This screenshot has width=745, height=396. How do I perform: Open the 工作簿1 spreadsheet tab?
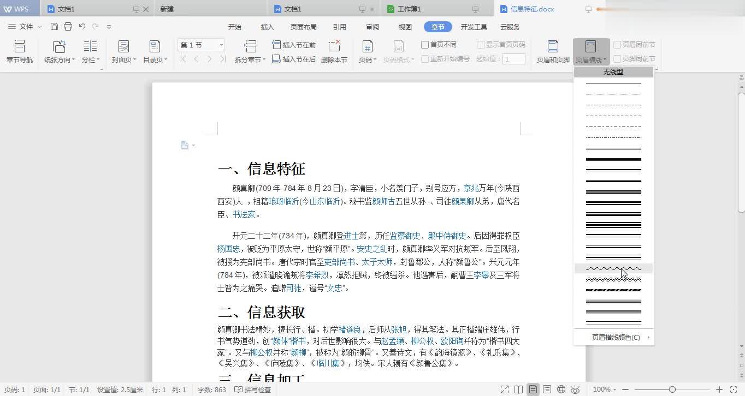point(409,9)
